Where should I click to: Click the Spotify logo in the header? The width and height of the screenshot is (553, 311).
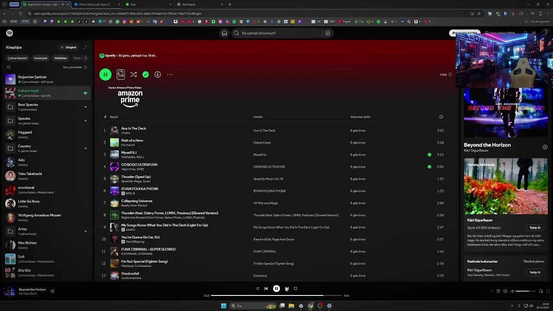pos(10,33)
